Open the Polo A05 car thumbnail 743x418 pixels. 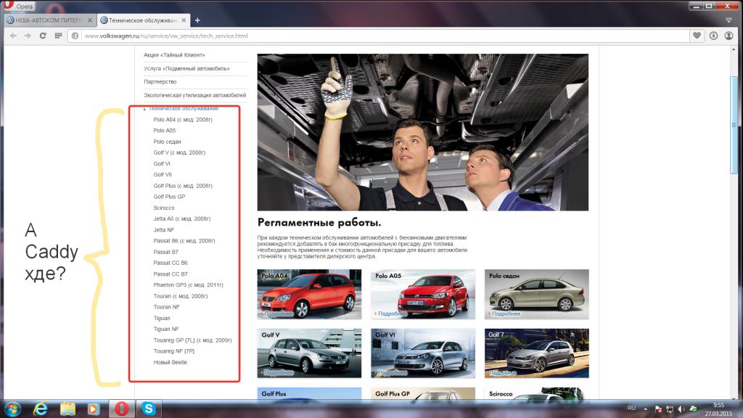click(x=423, y=295)
